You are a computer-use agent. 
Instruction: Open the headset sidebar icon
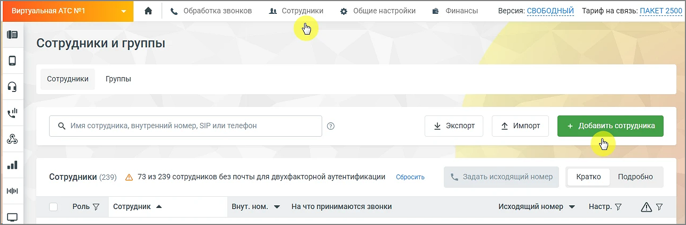12,87
